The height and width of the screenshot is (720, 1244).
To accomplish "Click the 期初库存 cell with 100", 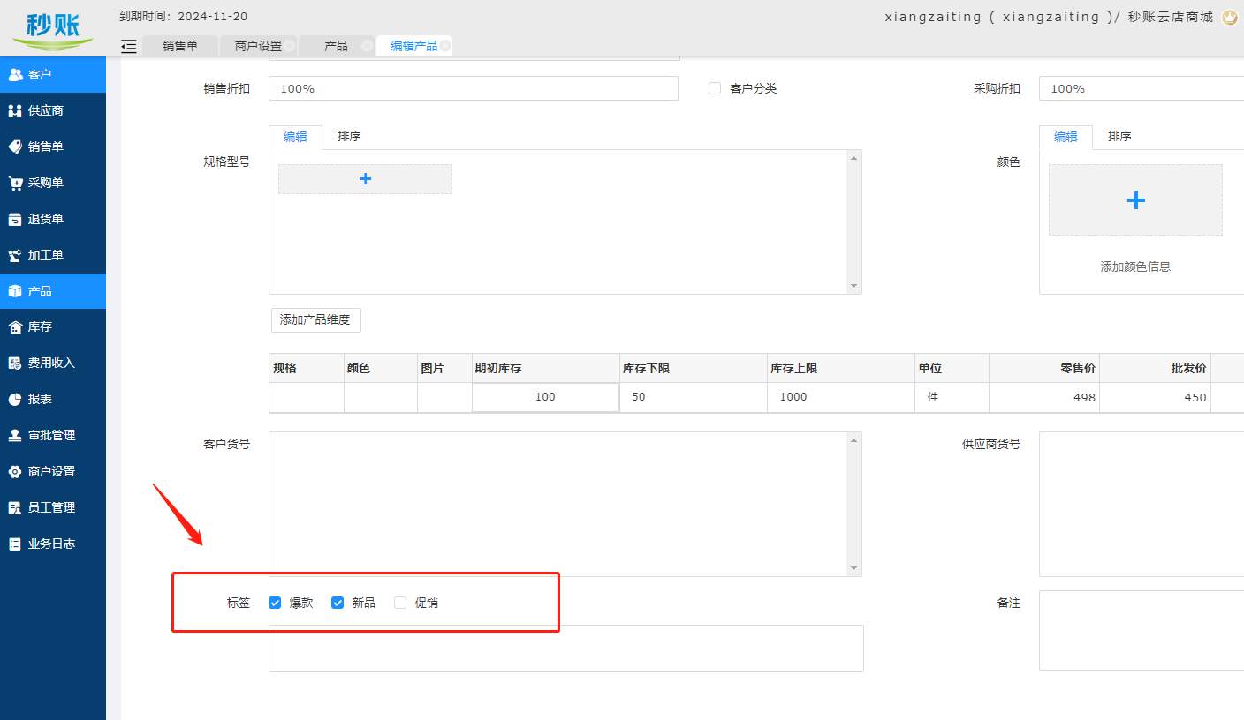I will pos(545,397).
